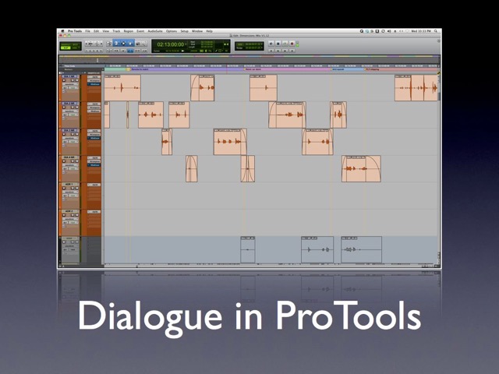Open ADR 1 track view selector
Image resolution: width=499 pixels, height=374 pixels.
coord(69,192)
